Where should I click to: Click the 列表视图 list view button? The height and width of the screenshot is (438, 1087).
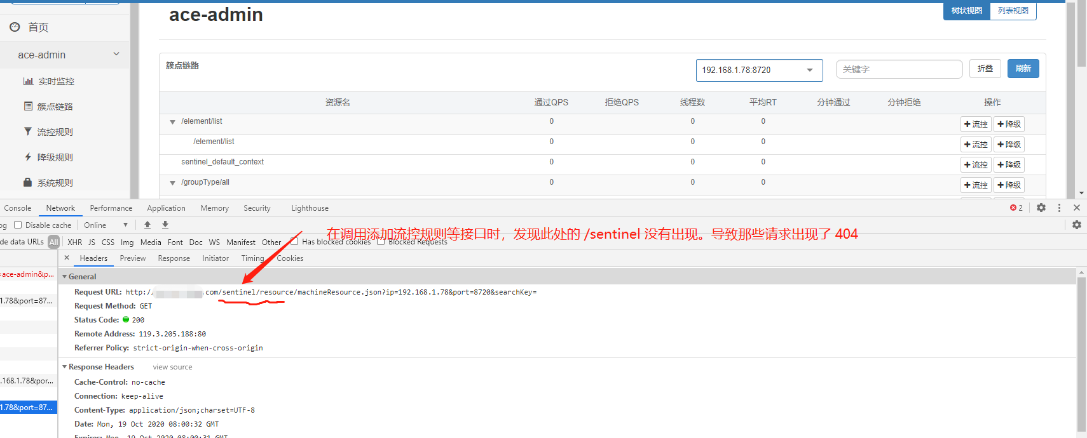1013,11
